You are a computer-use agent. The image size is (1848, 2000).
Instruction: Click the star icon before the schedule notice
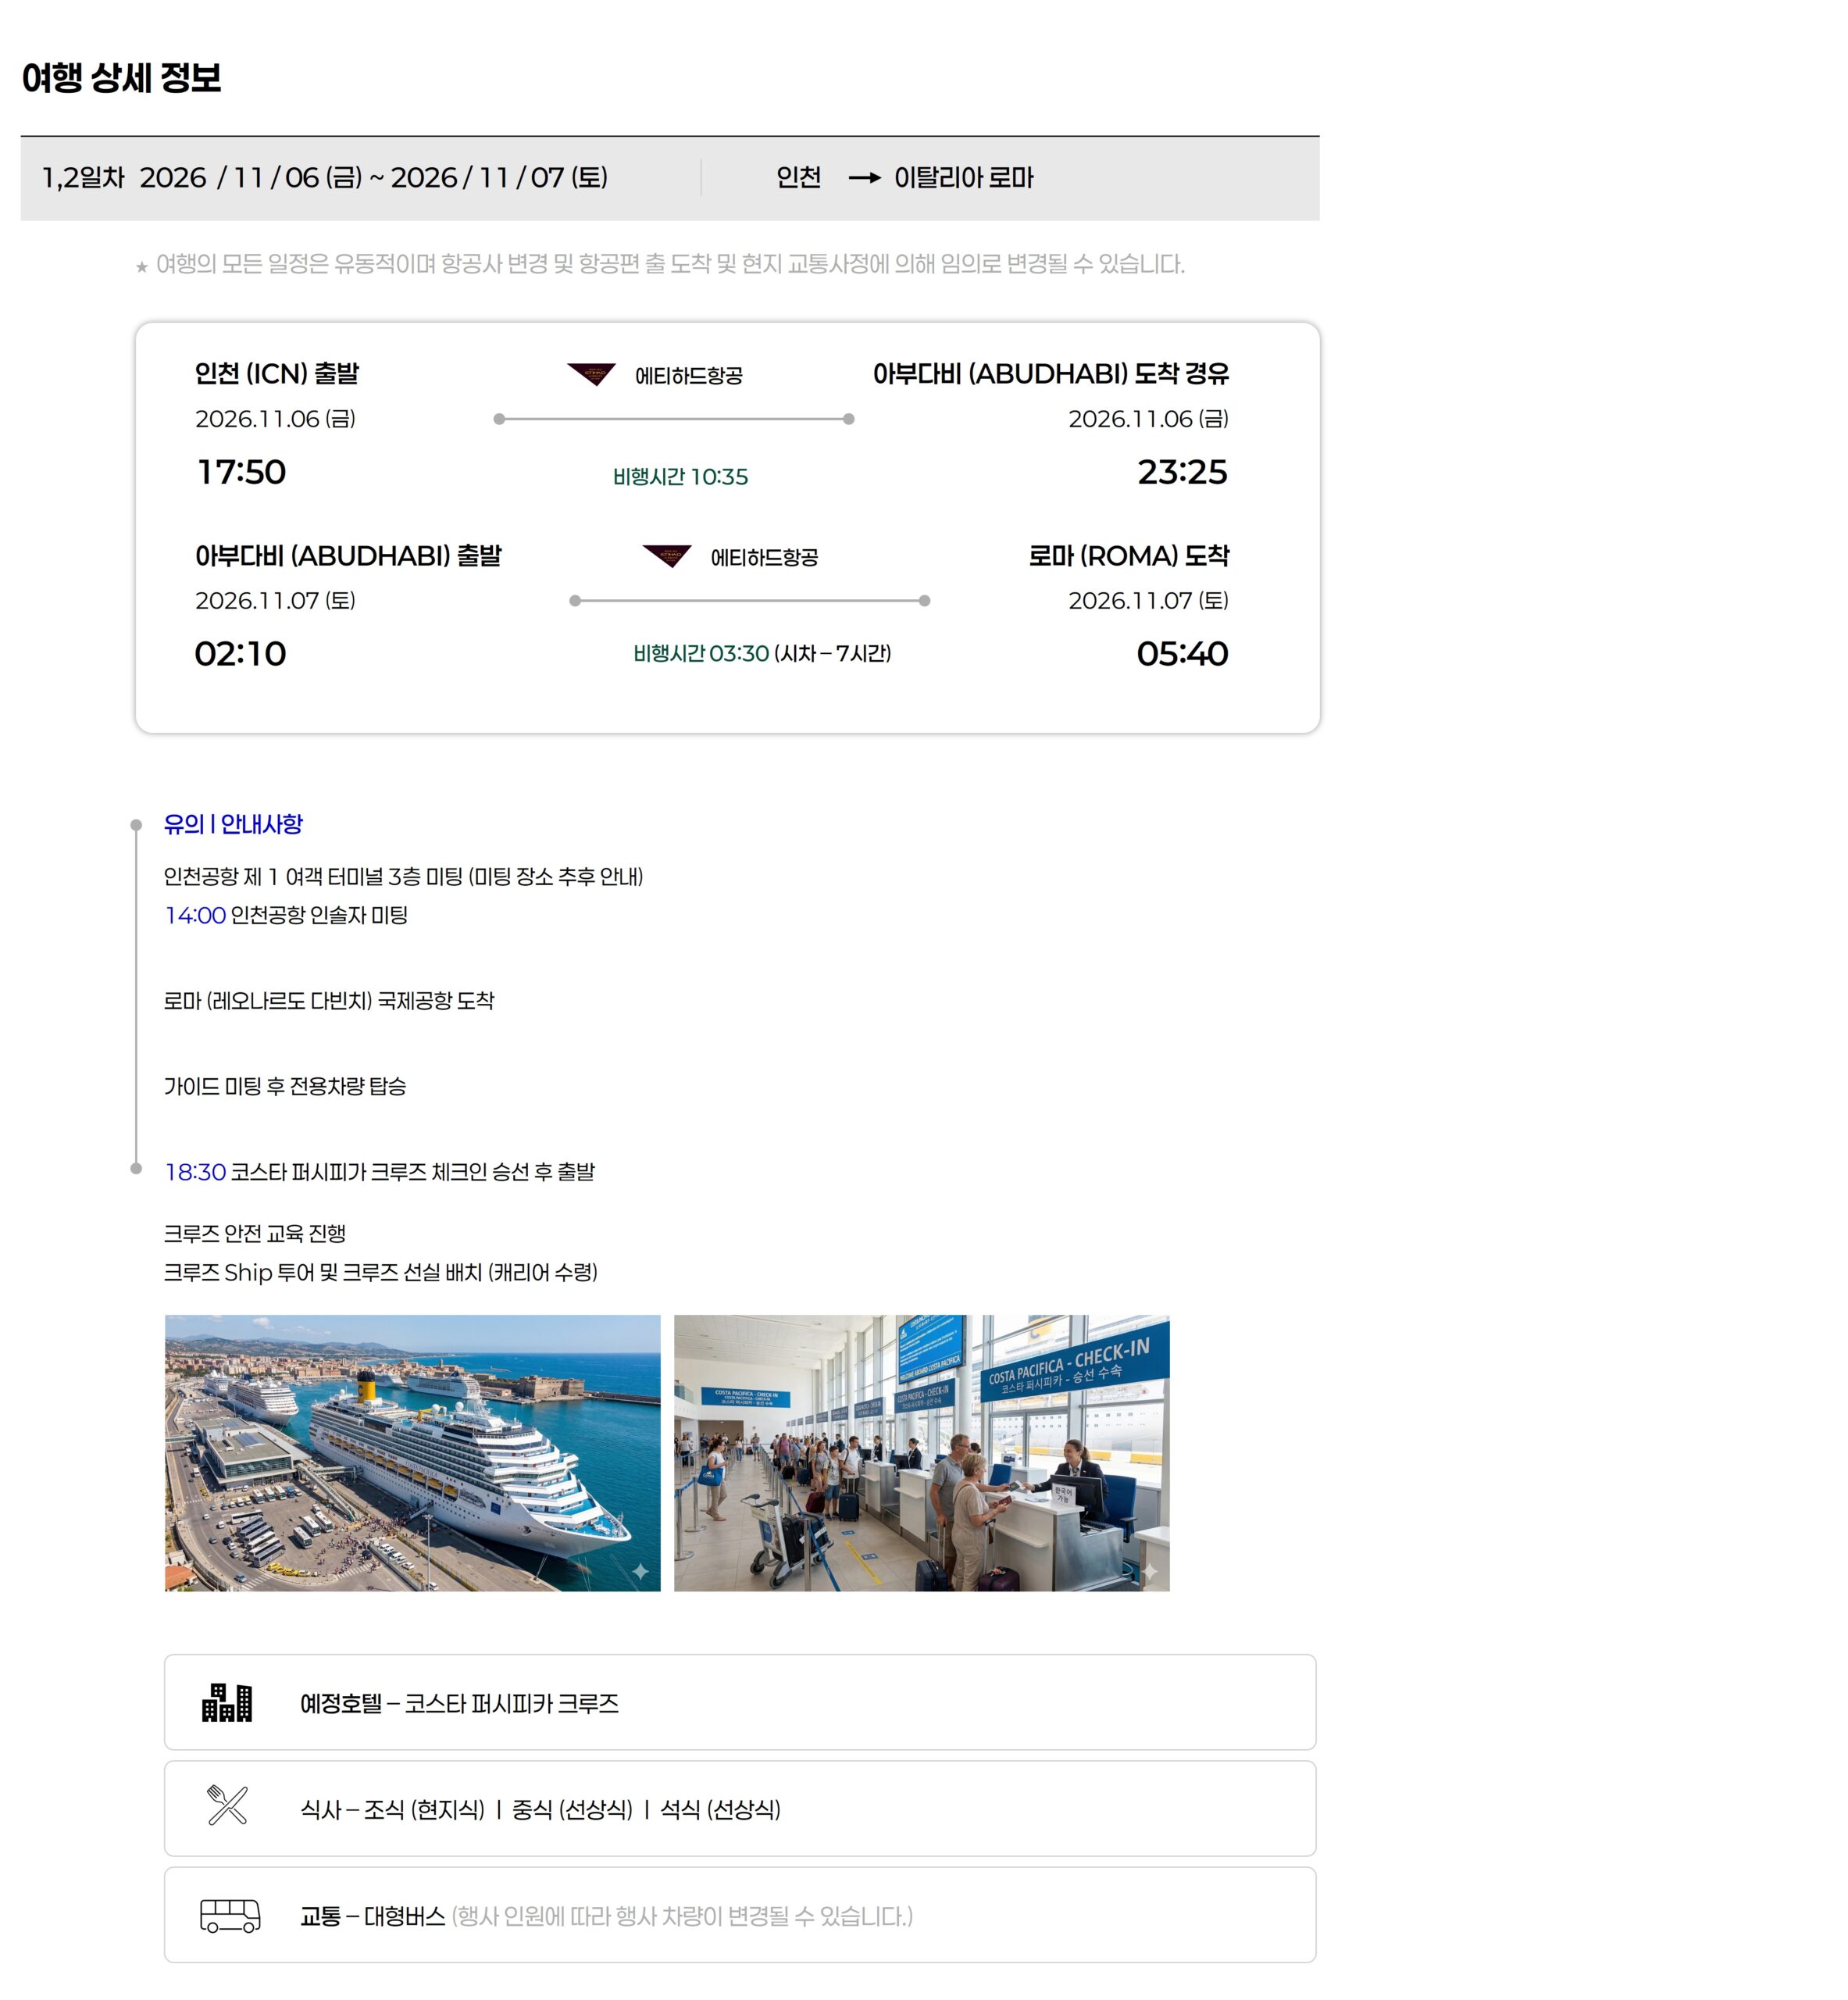142,266
